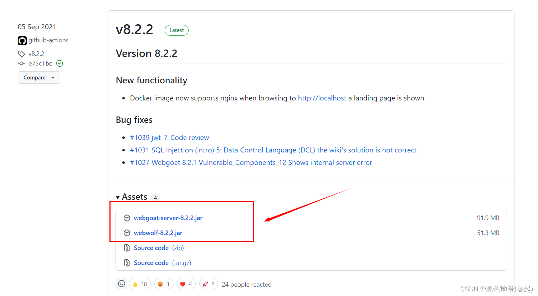Viewport: 538px width, 296px height.
Task: Download webwolf-8.2.2.jar
Action: click(158, 233)
